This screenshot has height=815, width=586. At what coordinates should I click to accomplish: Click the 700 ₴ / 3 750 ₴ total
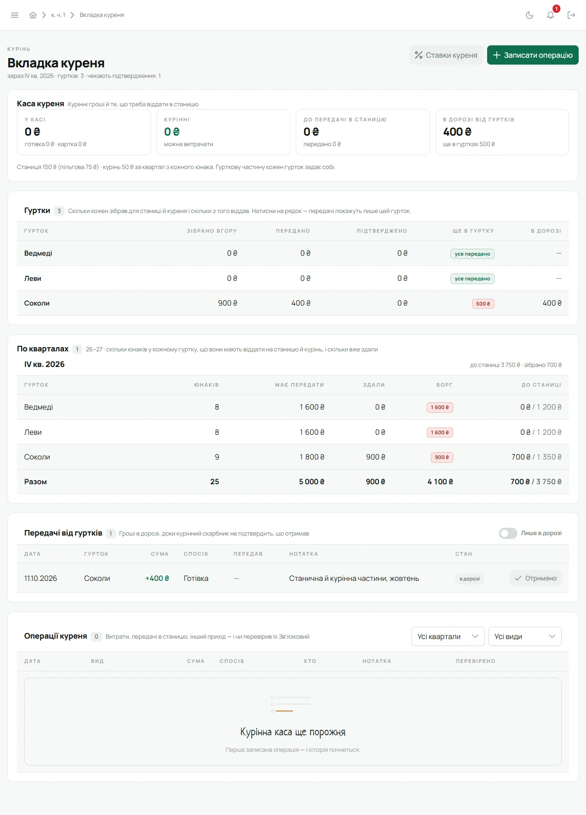(x=536, y=481)
